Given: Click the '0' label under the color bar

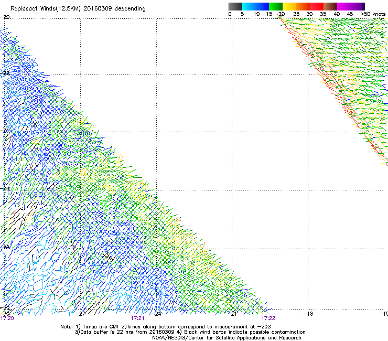Looking at the screenshot, I should point(230,14).
